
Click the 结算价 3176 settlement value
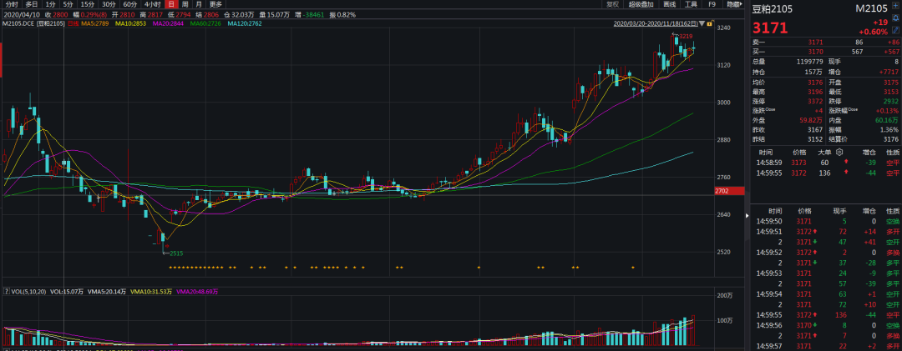pos(891,138)
